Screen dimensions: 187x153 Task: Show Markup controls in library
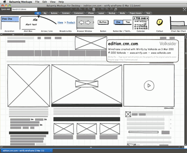click(x=112, y=13)
